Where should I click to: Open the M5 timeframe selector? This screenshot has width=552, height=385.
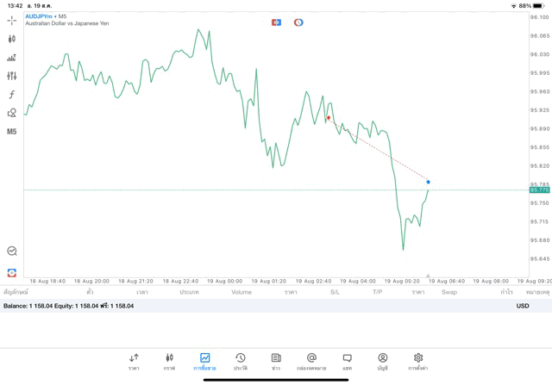coord(12,132)
